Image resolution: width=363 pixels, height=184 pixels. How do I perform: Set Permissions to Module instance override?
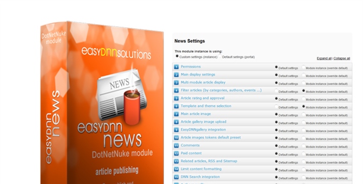(304, 67)
